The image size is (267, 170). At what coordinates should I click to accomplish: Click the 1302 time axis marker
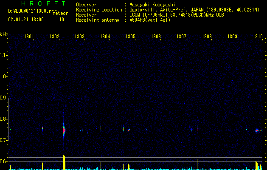point(54,37)
